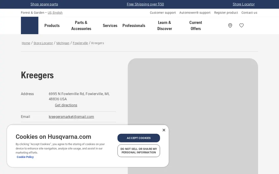Click the blue Husqvarna logo block
This screenshot has width=279, height=174.
coord(30,26)
